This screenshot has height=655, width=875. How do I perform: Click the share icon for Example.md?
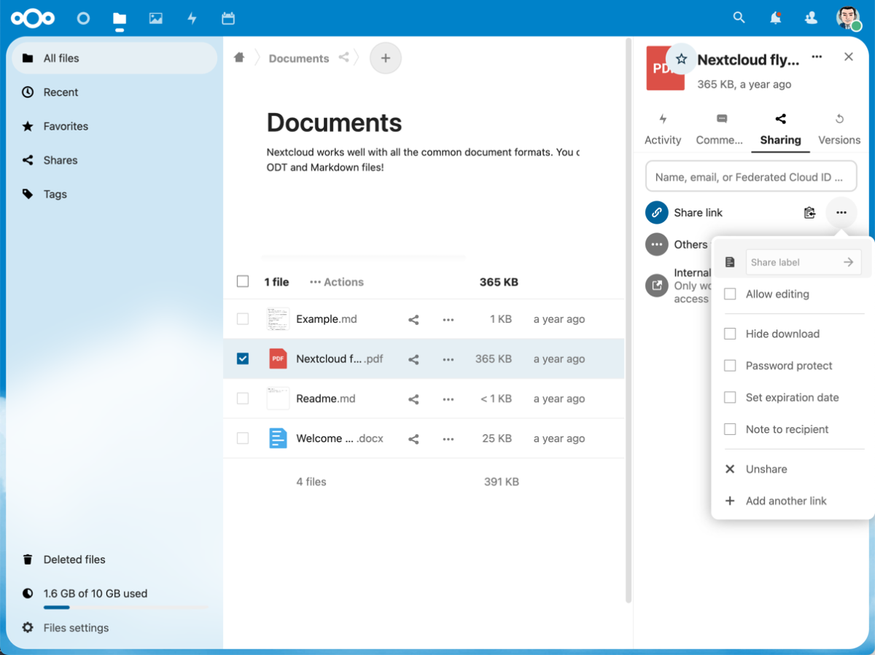413,319
